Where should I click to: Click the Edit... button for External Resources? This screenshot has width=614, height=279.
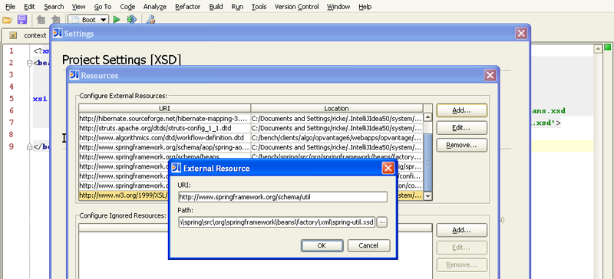click(462, 128)
